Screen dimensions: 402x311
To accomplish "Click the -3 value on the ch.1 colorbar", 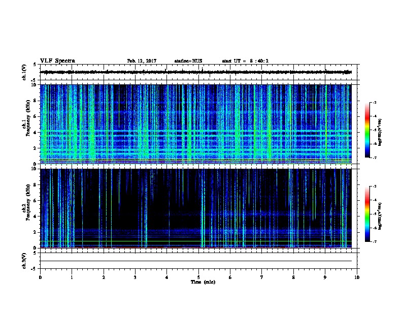I will click(x=374, y=102).
